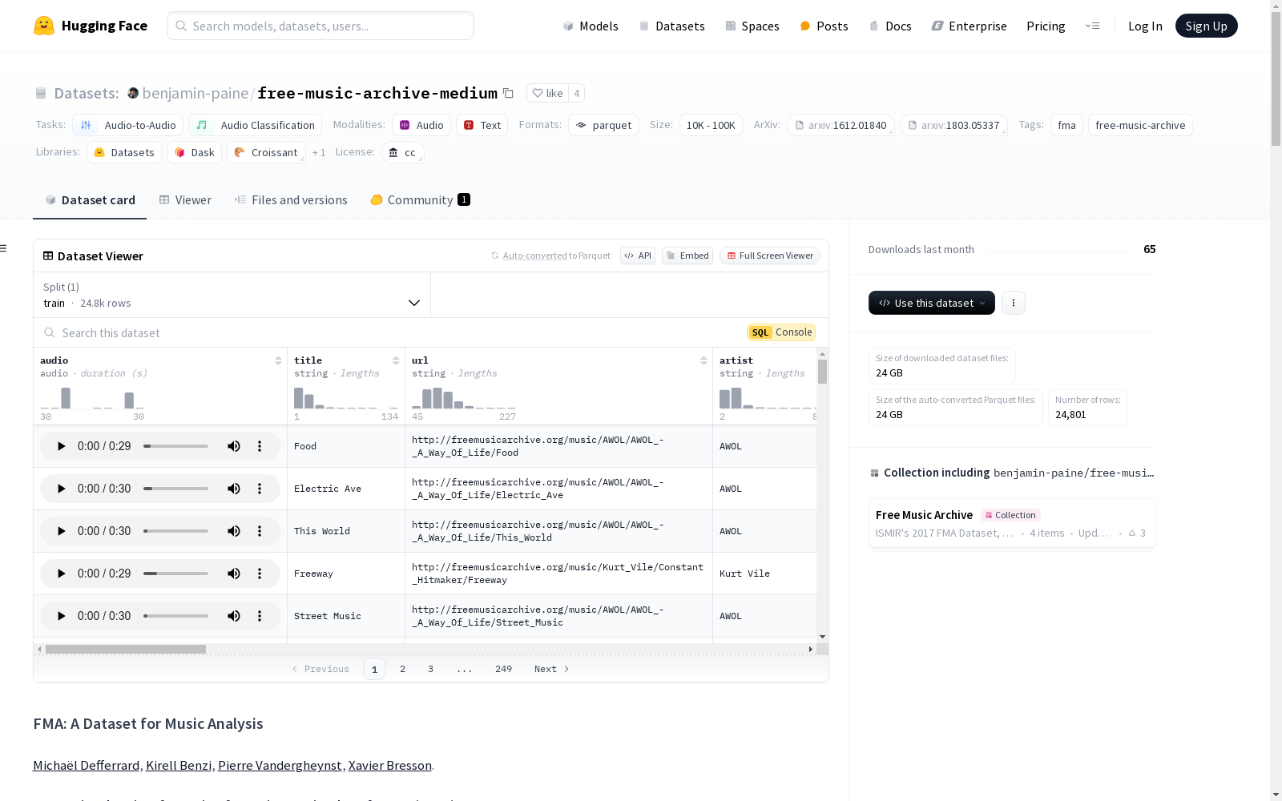Go to Models in navigation
Screen dimensions: 1282x801
pyautogui.click(x=591, y=26)
